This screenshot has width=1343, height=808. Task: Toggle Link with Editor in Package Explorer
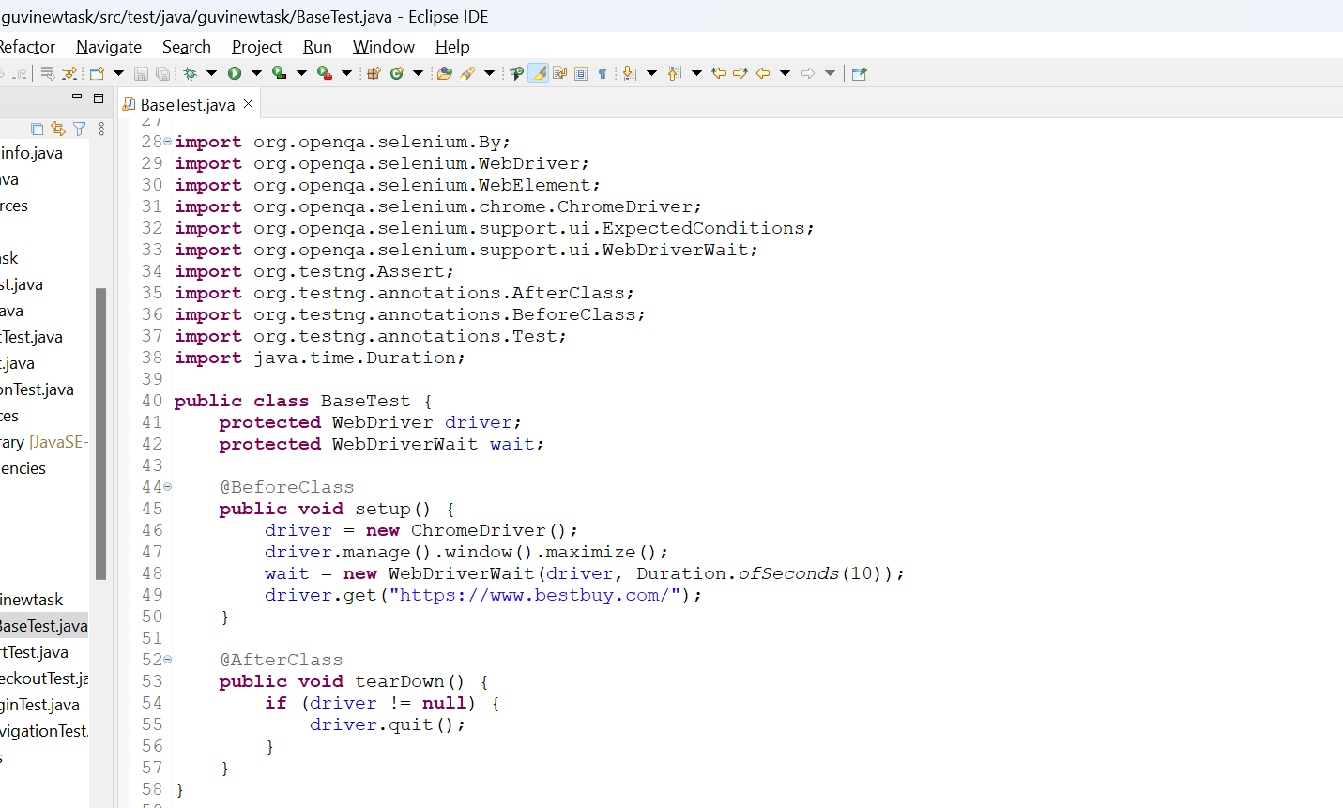[58, 129]
